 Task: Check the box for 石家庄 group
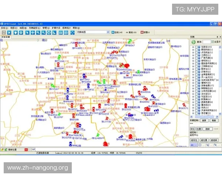click(196, 47)
